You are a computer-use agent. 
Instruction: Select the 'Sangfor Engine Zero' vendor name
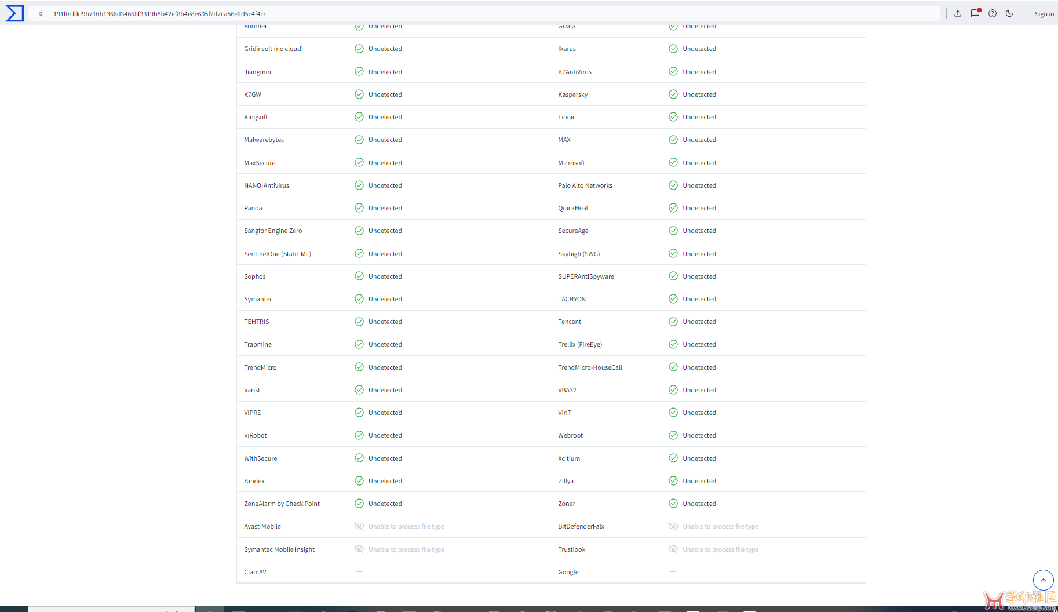(273, 231)
